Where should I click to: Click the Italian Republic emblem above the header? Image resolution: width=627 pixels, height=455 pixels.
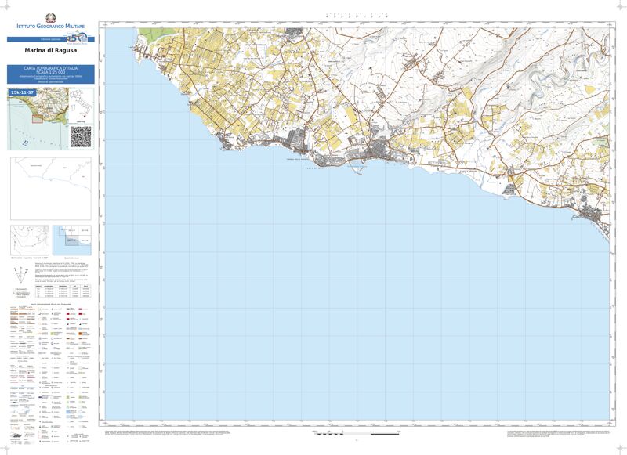51,18
